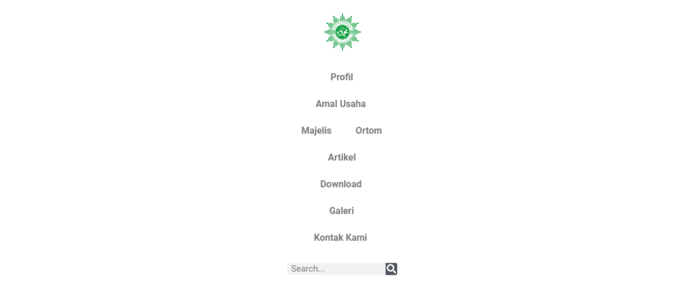
Task: Open the Artikel section
Action: point(341,157)
